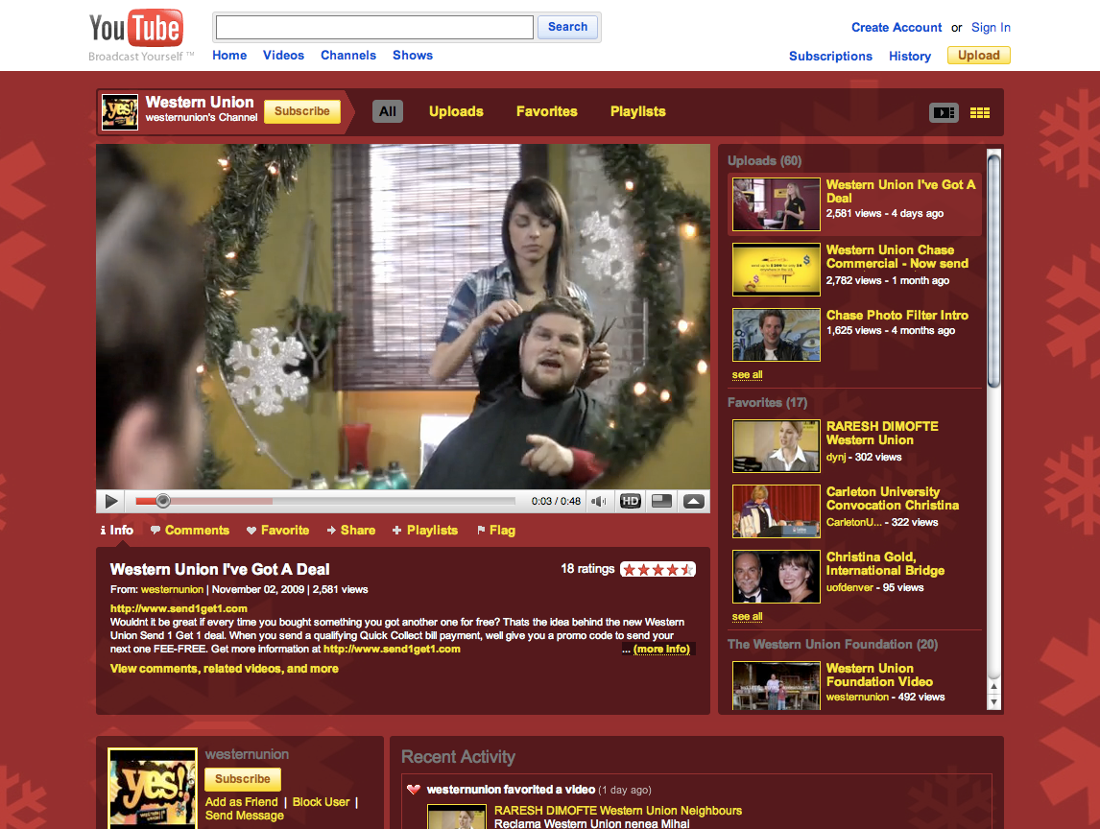Switch to grid view layout icon

[980, 112]
